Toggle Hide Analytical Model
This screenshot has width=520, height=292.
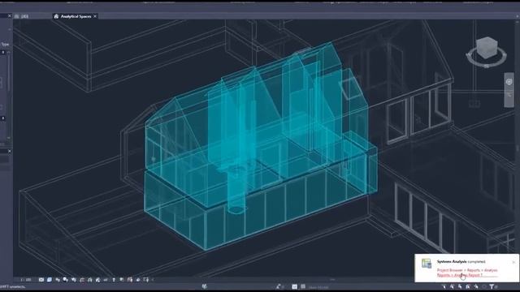130,280
